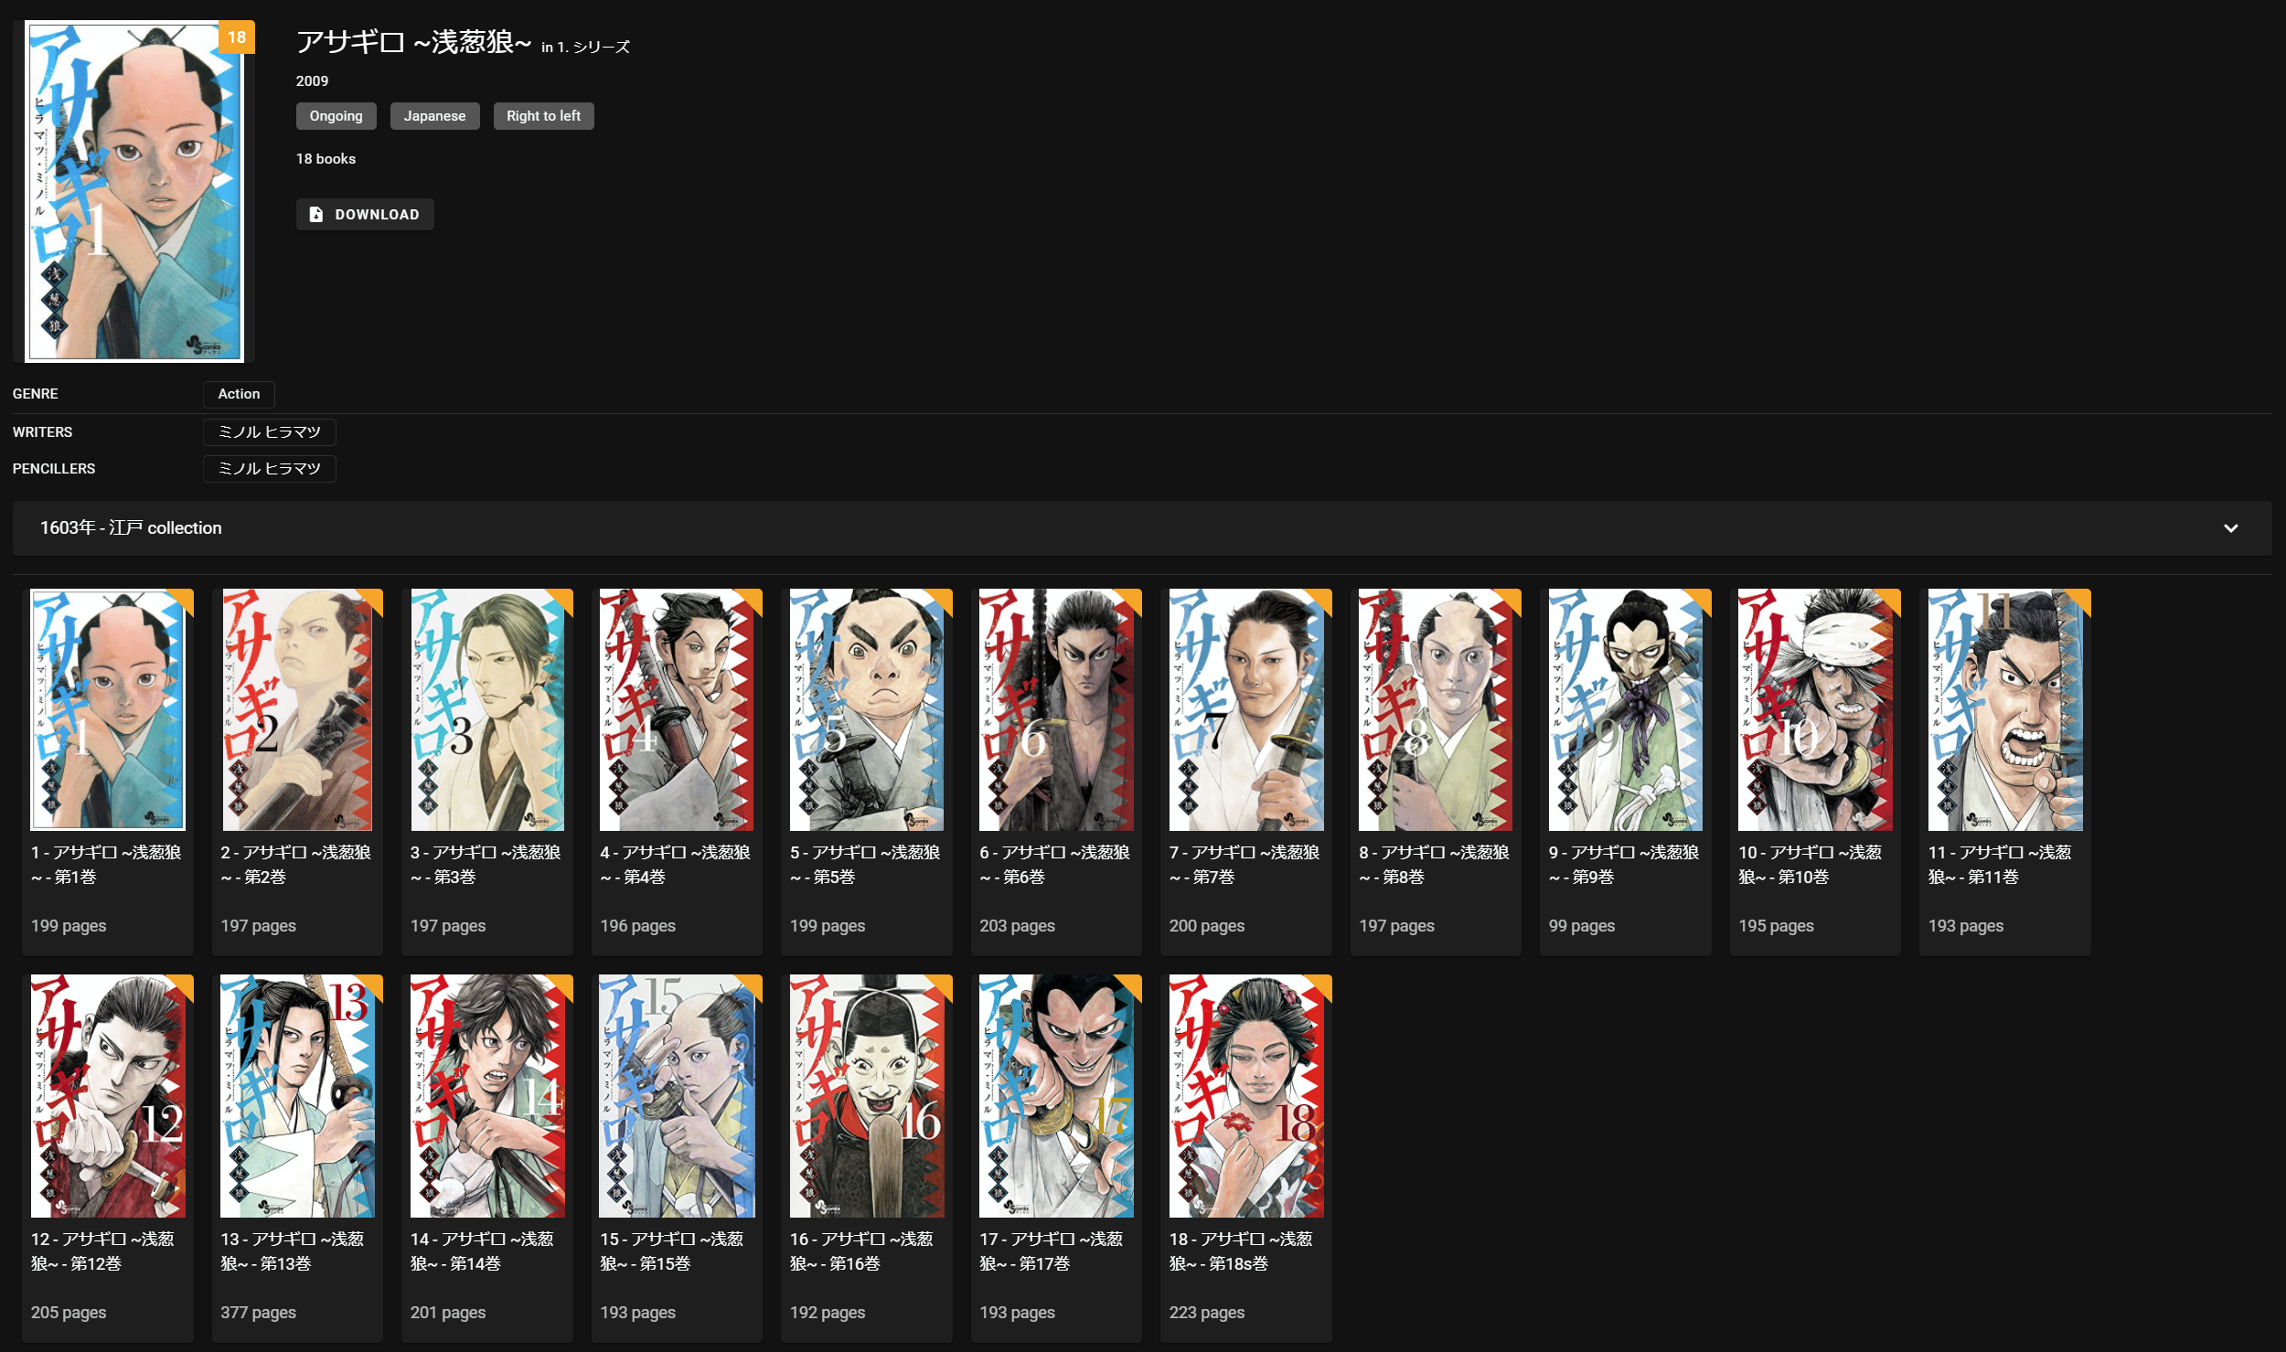Viewport: 2286px width, 1352px height.
Task: Open book 13 cover 第13巻
Action: 297,1096
